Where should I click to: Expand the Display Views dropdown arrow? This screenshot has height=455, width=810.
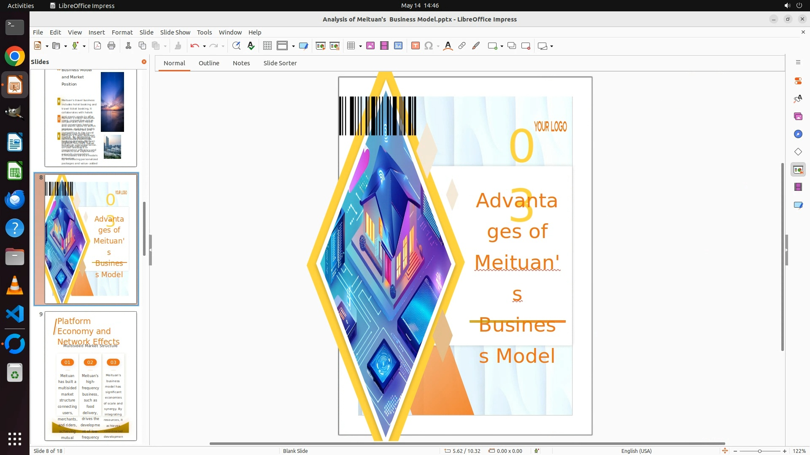[x=293, y=46]
